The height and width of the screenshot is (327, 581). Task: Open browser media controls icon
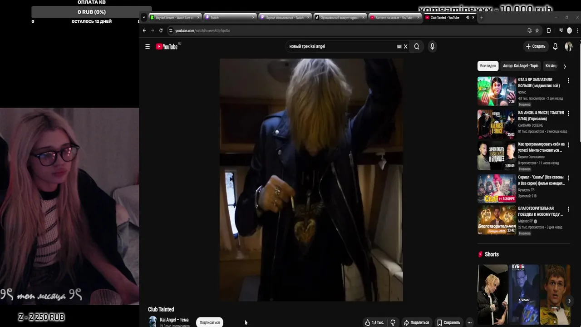[x=561, y=30]
